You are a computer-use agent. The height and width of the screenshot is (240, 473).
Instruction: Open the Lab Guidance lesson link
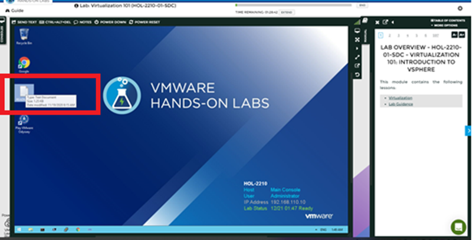(400, 104)
